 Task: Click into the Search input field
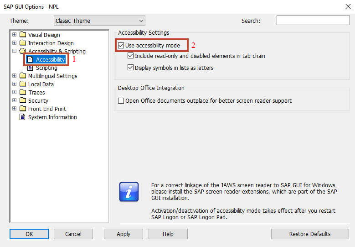tap(313, 21)
